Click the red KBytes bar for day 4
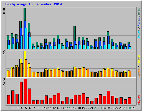The image size is (142, 111). tap(21, 93)
